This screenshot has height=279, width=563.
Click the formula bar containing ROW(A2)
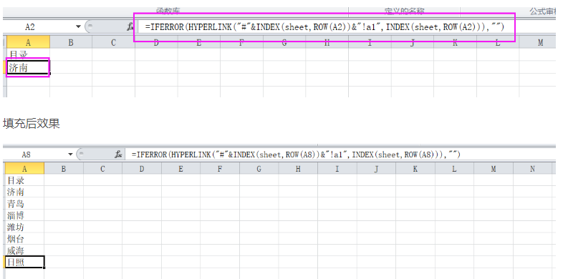click(x=325, y=27)
